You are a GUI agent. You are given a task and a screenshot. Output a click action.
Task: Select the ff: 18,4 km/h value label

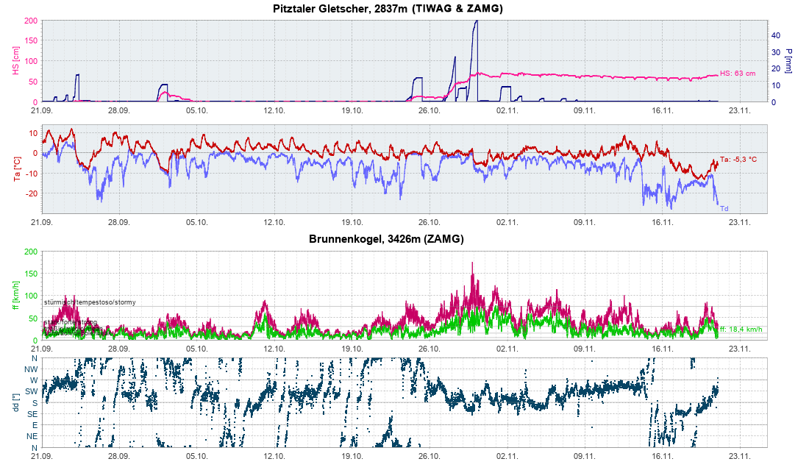pos(741,329)
